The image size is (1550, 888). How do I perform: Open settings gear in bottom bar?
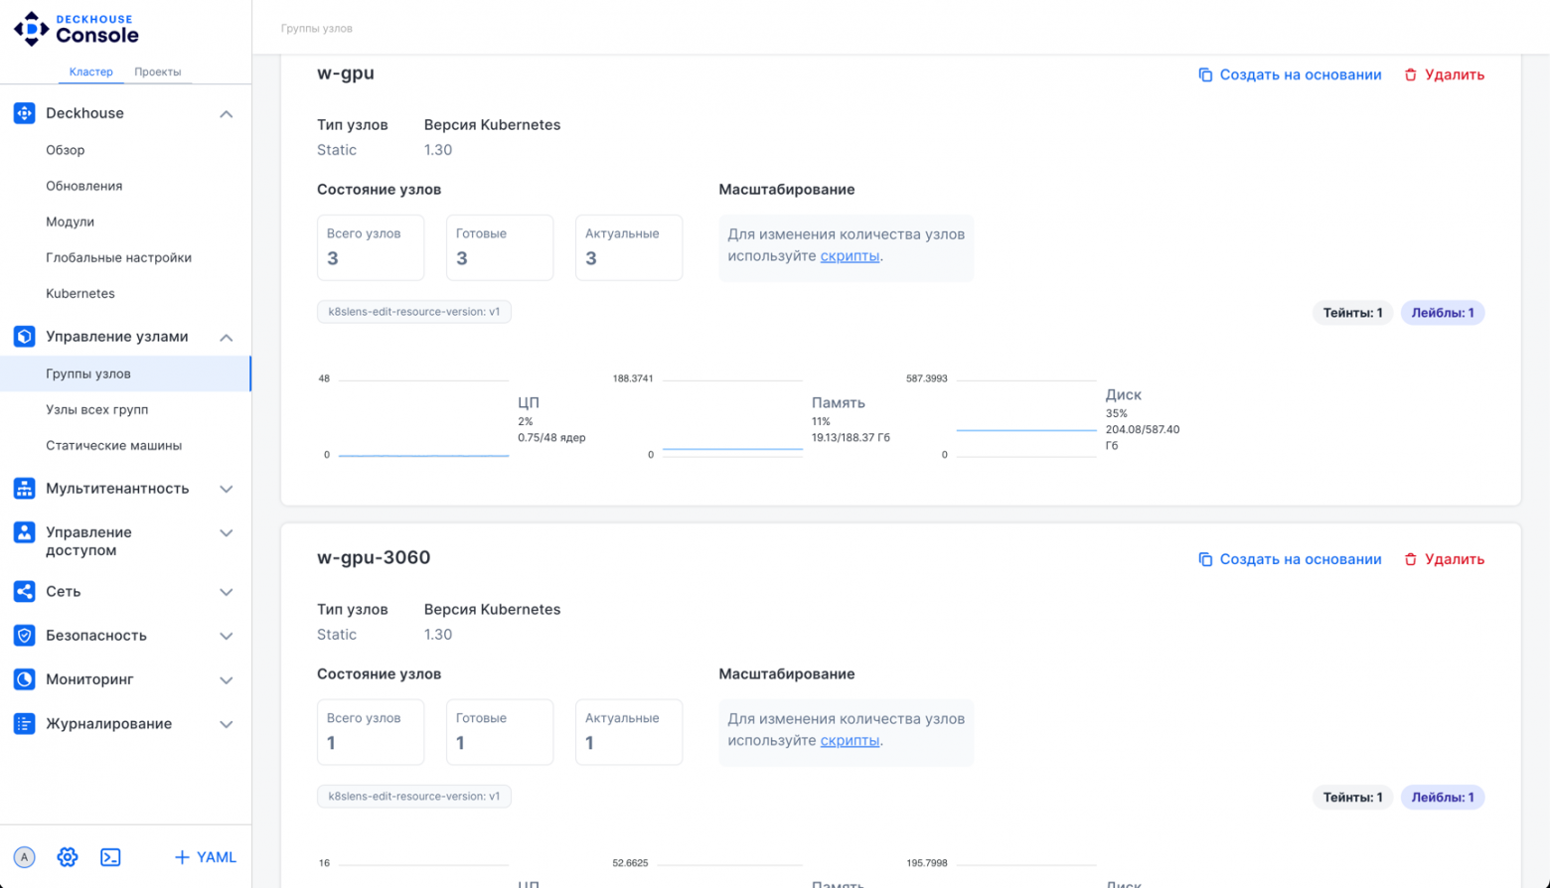point(68,857)
